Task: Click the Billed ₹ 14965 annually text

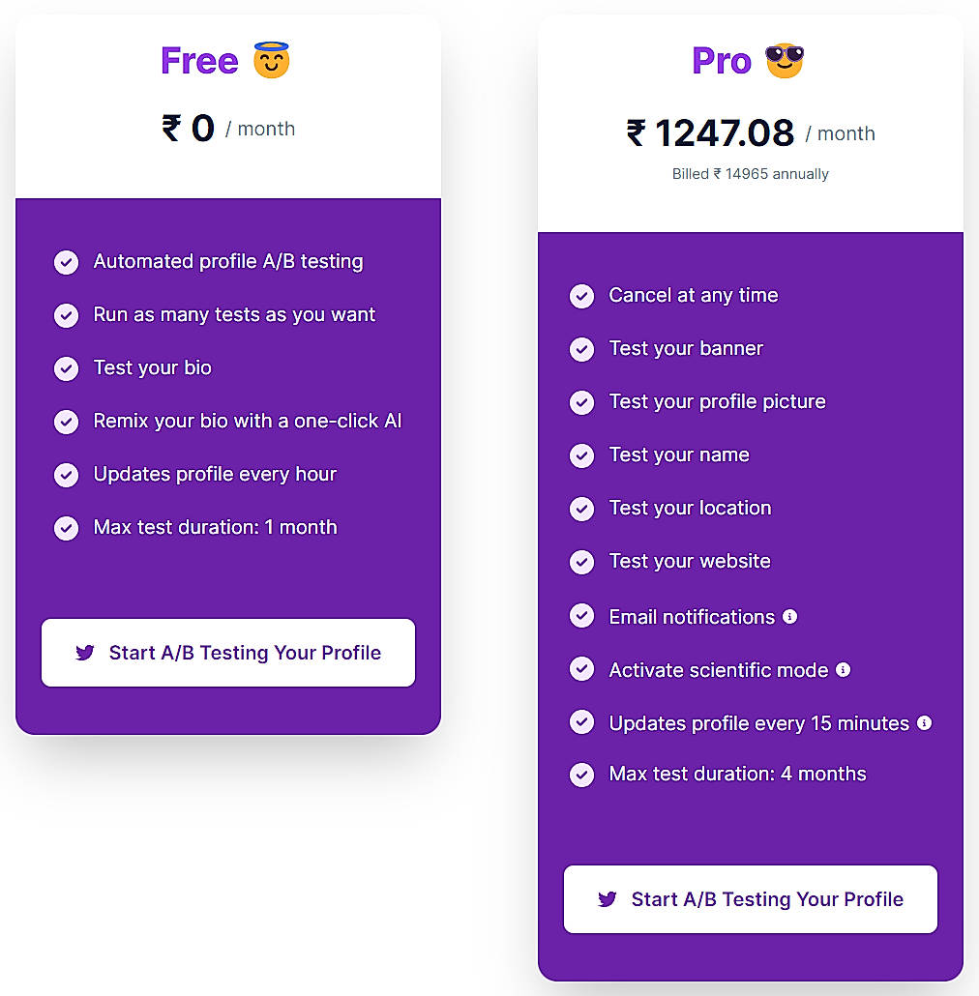Action: tap(750, 174)
